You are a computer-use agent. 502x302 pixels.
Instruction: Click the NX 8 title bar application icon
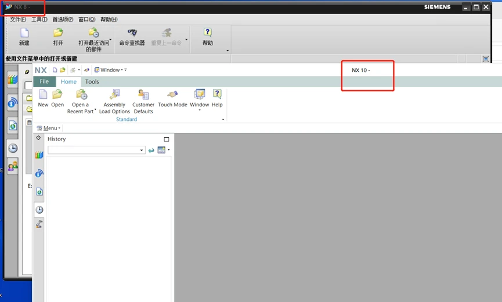[x=8, y=7]
